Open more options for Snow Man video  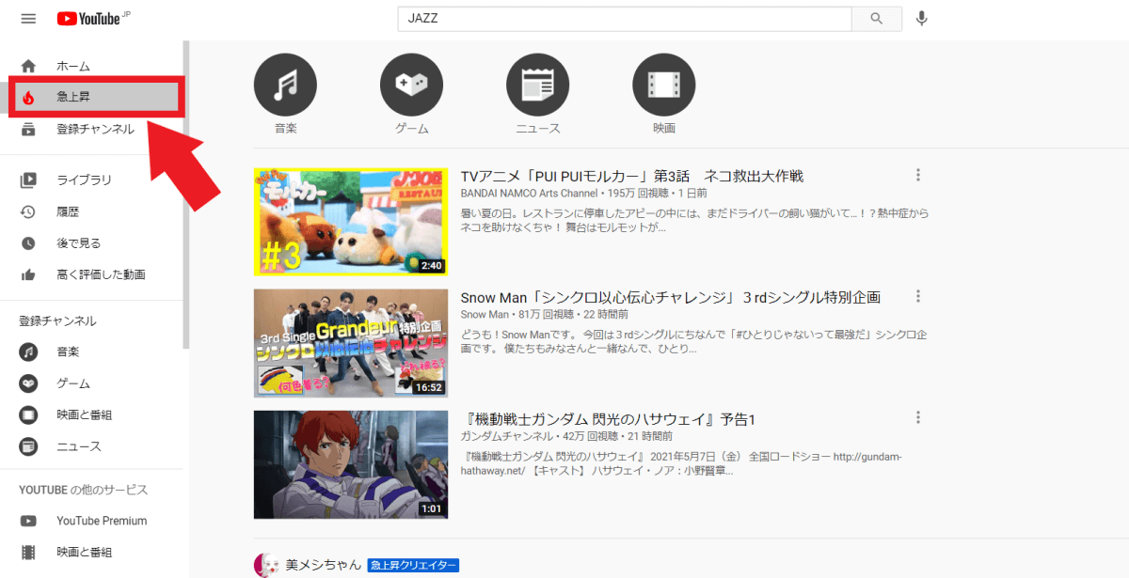[x=918, y=296]
